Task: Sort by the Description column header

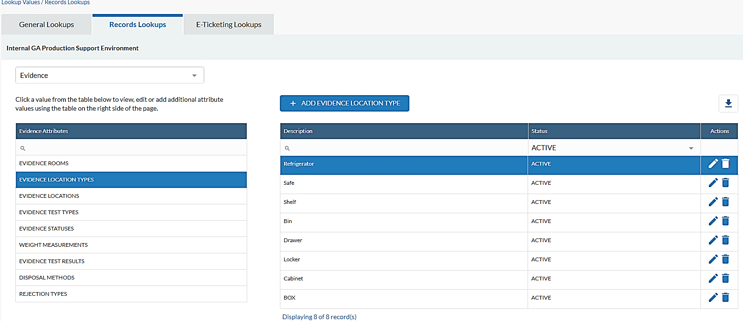Action: pos(404,131)
